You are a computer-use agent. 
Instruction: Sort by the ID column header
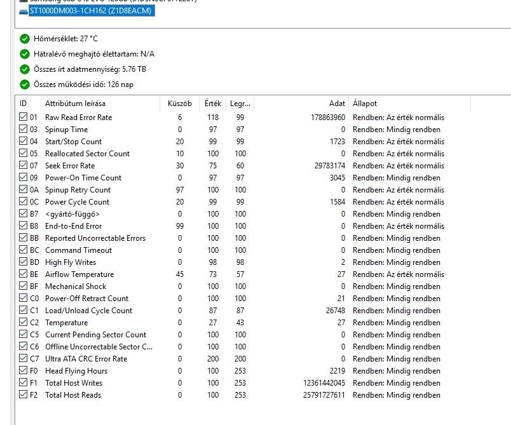(x=29, y=104)
